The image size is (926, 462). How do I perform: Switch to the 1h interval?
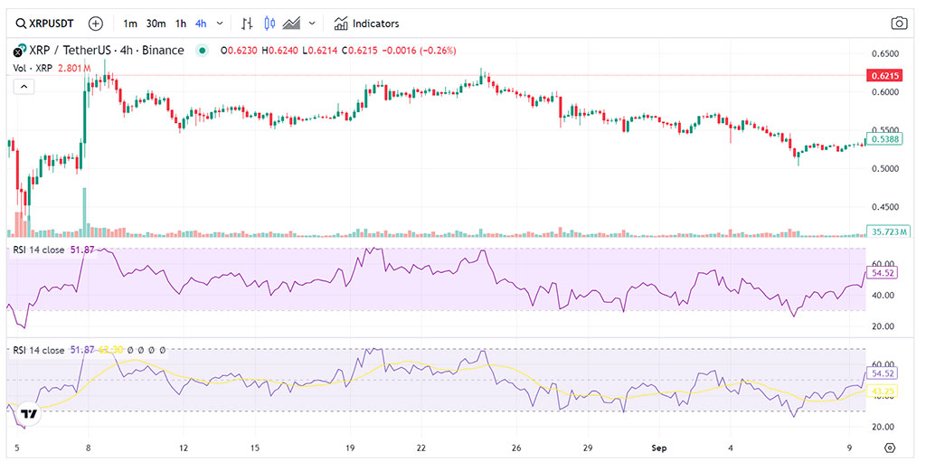(x=181, y=24)
